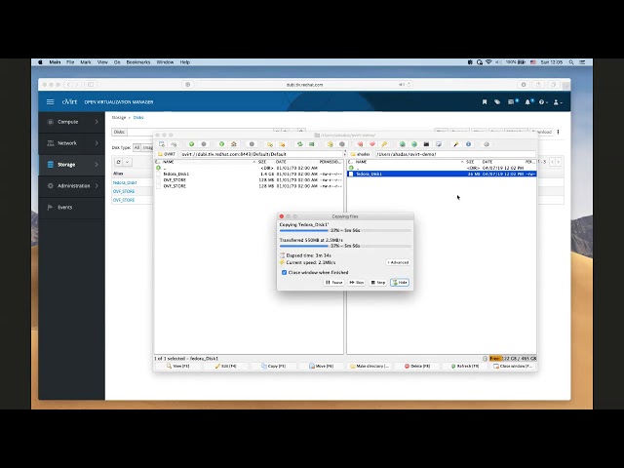Viewport: 624px width, 468px height.
Task: Click the green Go back arrow icon
Action: 191,144
